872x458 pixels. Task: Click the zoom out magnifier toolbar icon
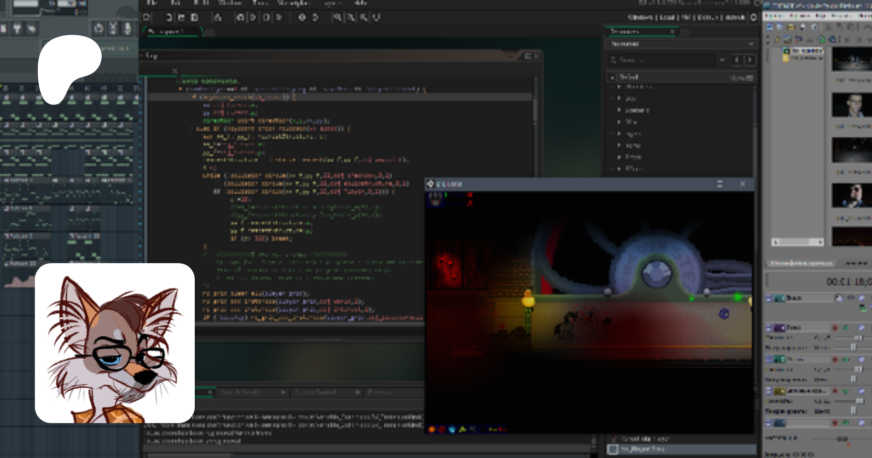[x=351, y=17]
